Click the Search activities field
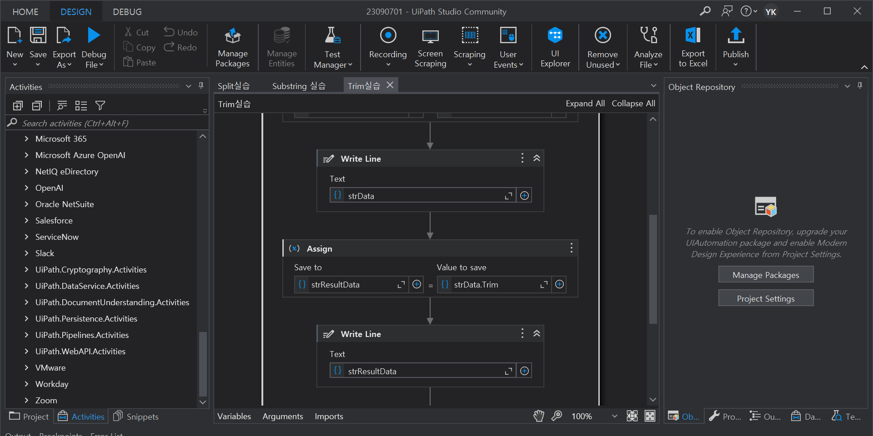This screenshot has height=436, width=873. (x=107, y=123)
